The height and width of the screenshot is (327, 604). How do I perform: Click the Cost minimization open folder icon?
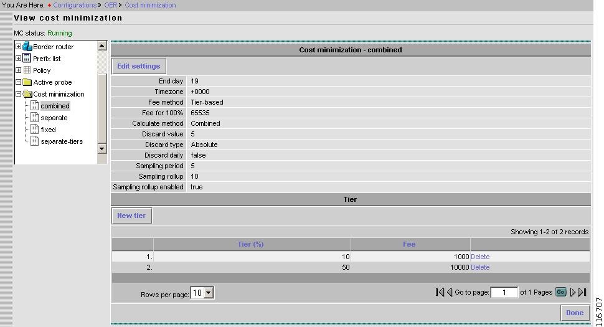(x=27, y=94)
